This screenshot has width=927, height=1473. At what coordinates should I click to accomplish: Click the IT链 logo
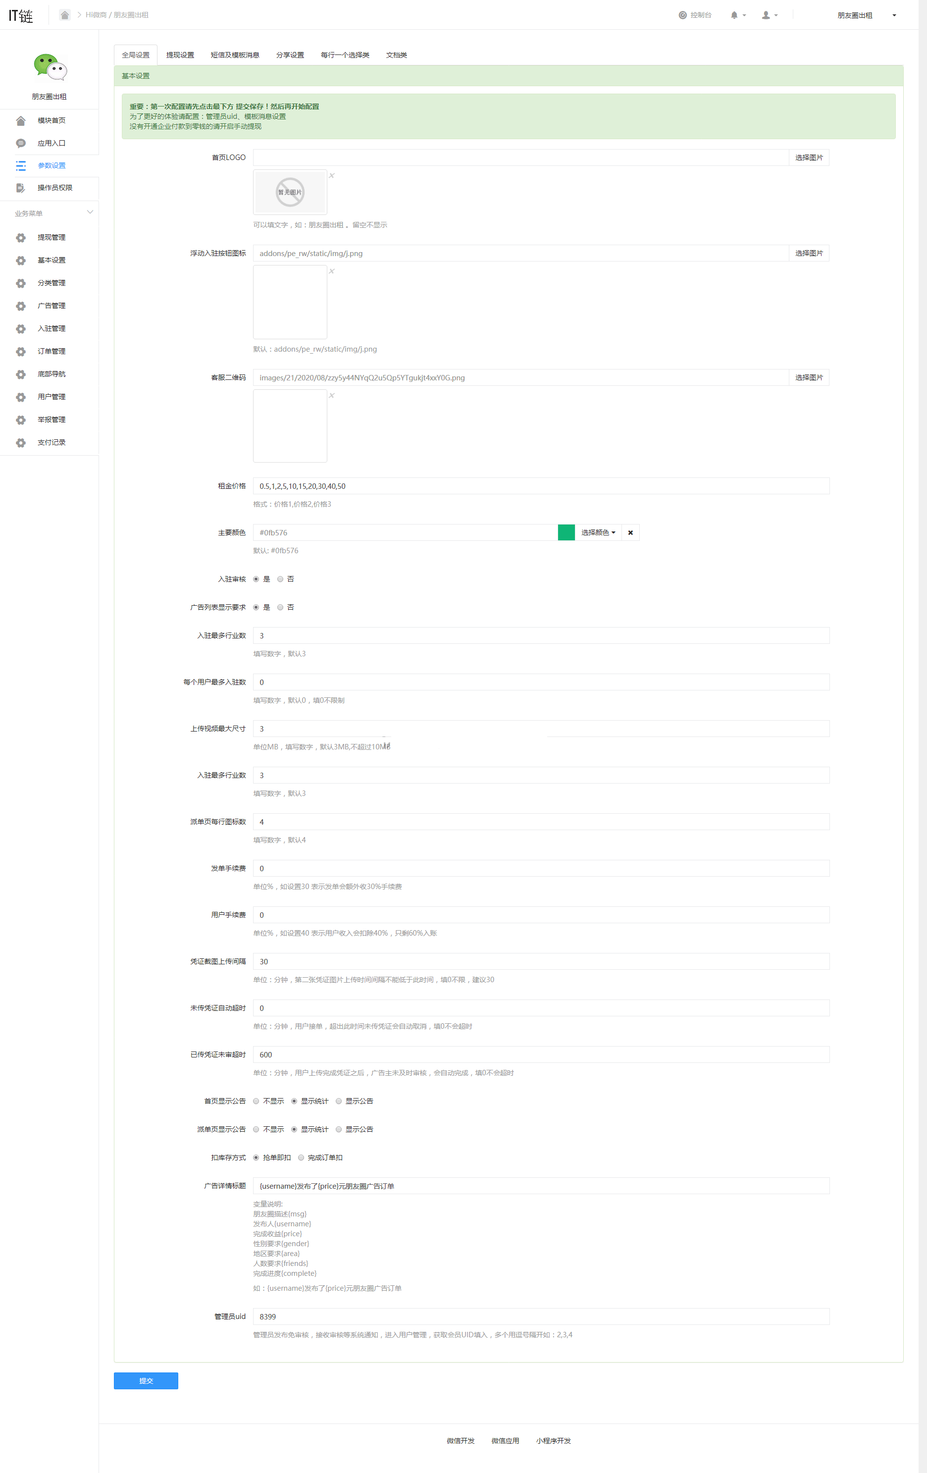click(x=21, y=15)
